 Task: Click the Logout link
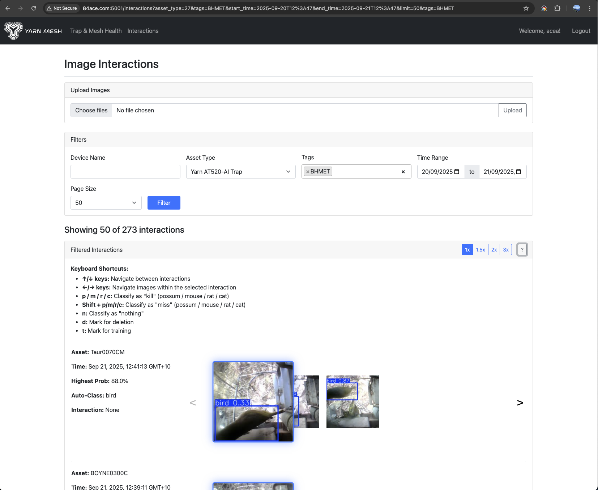pyautogui.click(x=581, y=31)
